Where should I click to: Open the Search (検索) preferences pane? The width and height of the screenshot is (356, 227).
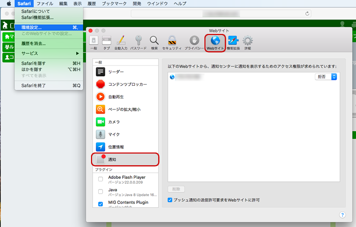(x=155, y=43)
